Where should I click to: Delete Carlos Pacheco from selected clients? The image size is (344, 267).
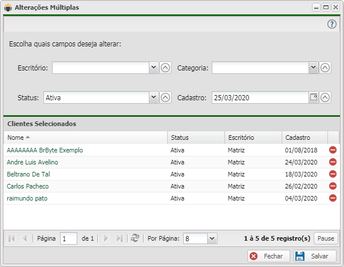pyautogui.click(x=333, y=186)
